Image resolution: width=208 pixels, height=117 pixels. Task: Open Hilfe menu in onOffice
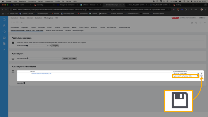tap(57, 18)
